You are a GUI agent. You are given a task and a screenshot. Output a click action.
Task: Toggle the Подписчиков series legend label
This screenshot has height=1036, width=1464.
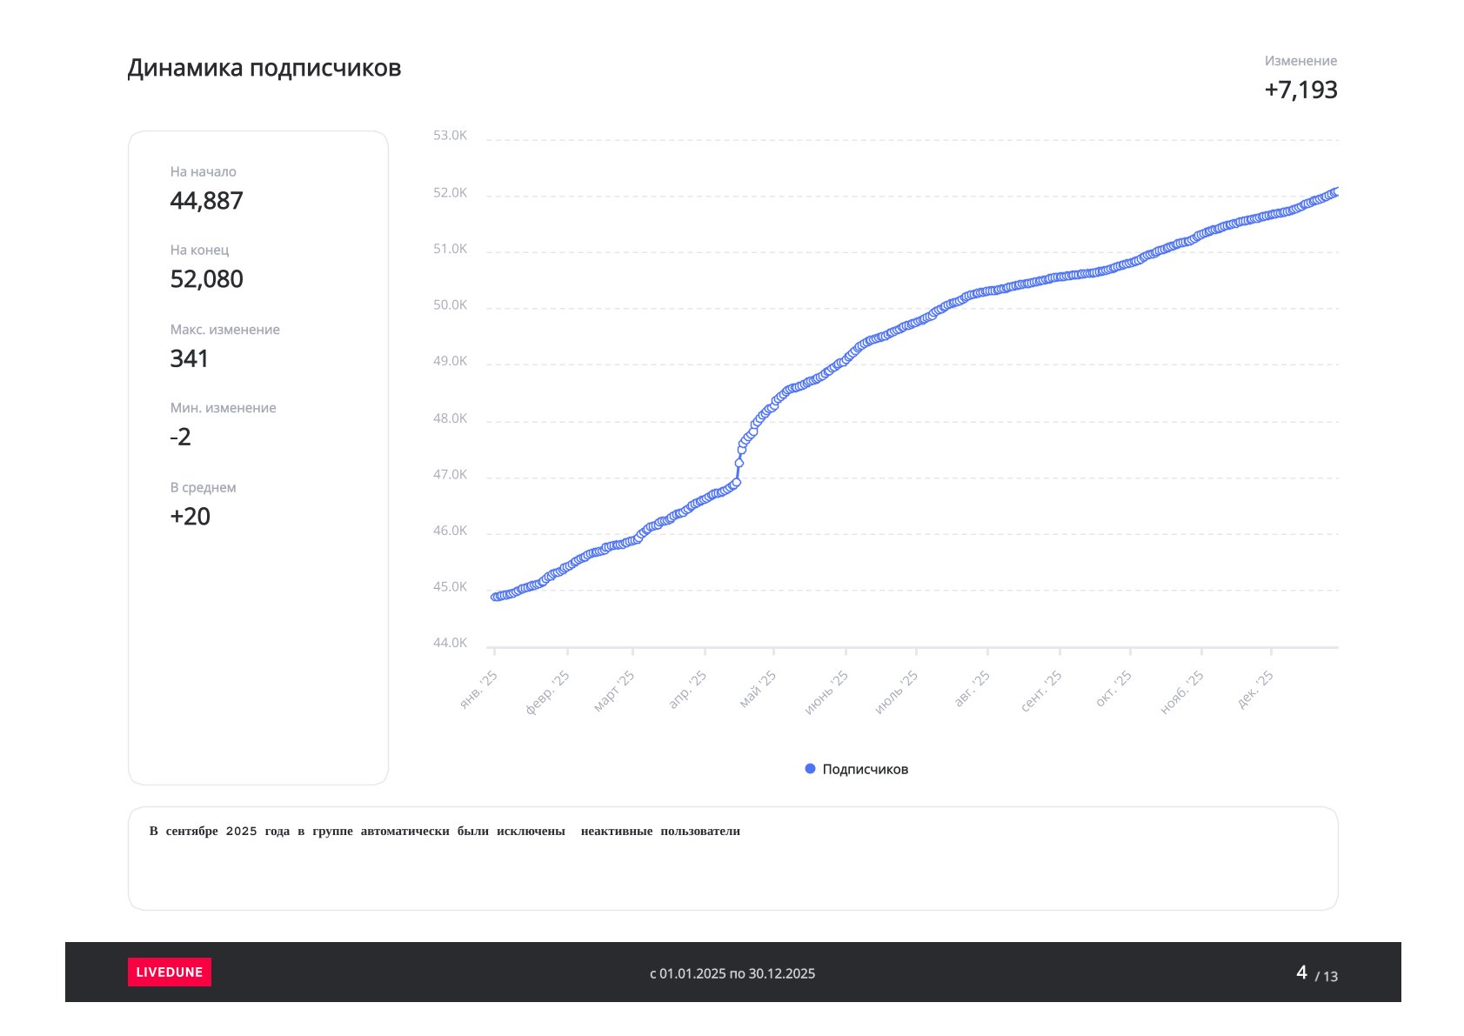865,769
